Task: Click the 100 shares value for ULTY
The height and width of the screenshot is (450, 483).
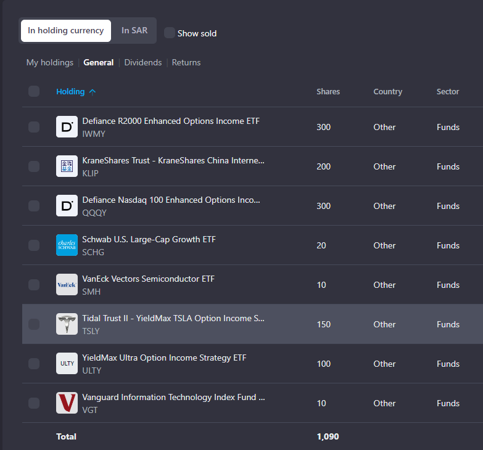Action: tap(323, 364)
